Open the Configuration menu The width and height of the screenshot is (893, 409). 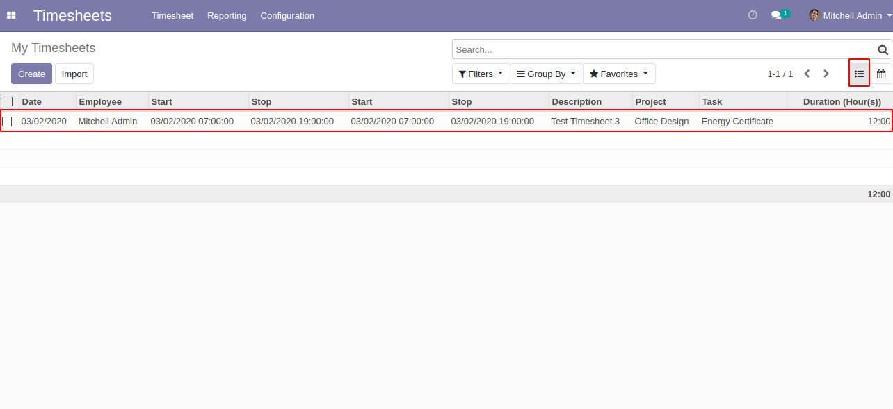[x=287, y=15]
